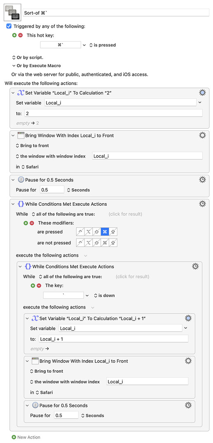Remove the hot key trigger with the red minus

click(20, 35)
